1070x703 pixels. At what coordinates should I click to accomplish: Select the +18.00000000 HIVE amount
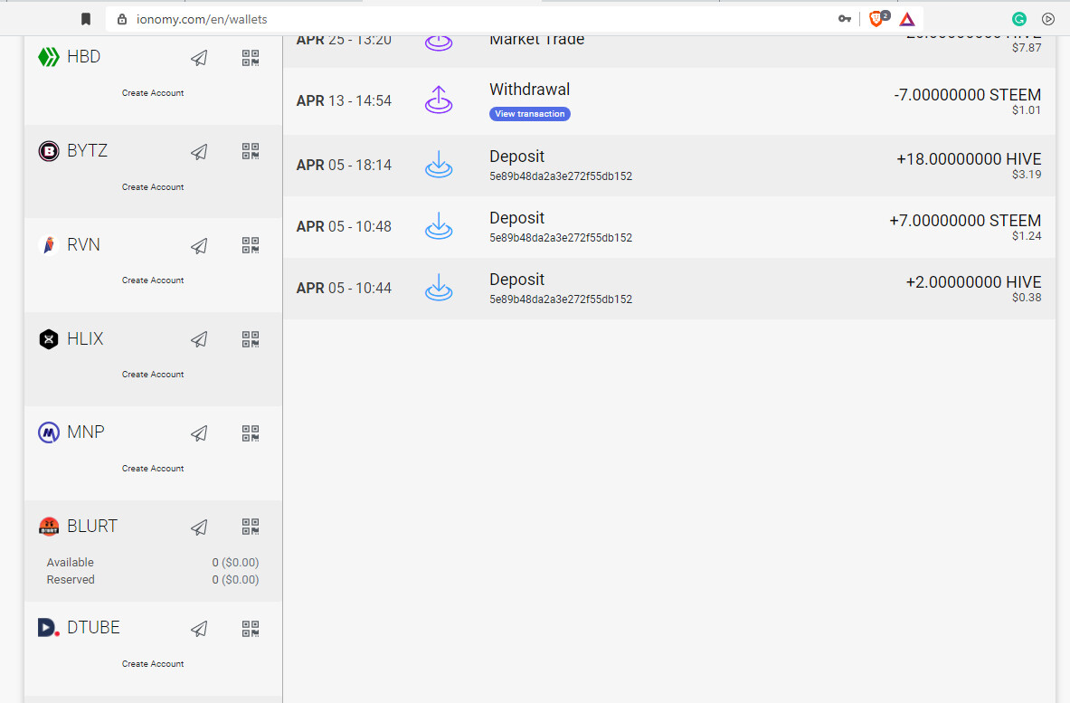pyautogui.click(x=969, y=159)
